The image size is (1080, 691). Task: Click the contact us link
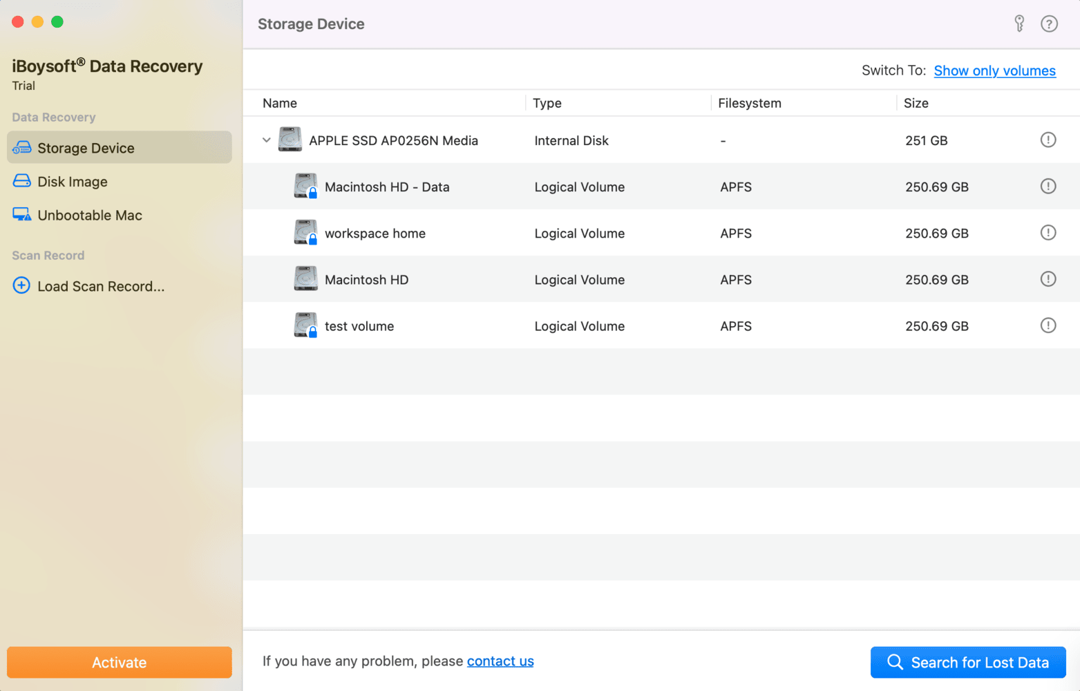coord(500,661)
